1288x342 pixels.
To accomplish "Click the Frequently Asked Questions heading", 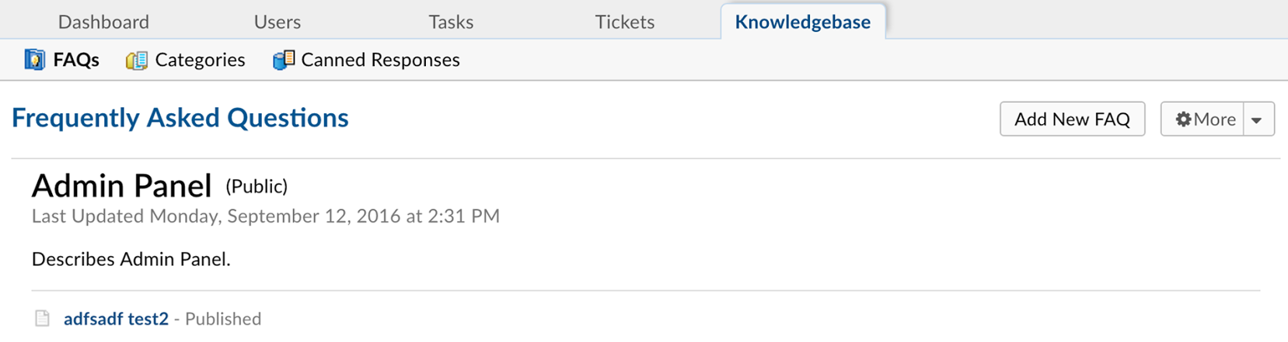I will (x=180, y=118).
